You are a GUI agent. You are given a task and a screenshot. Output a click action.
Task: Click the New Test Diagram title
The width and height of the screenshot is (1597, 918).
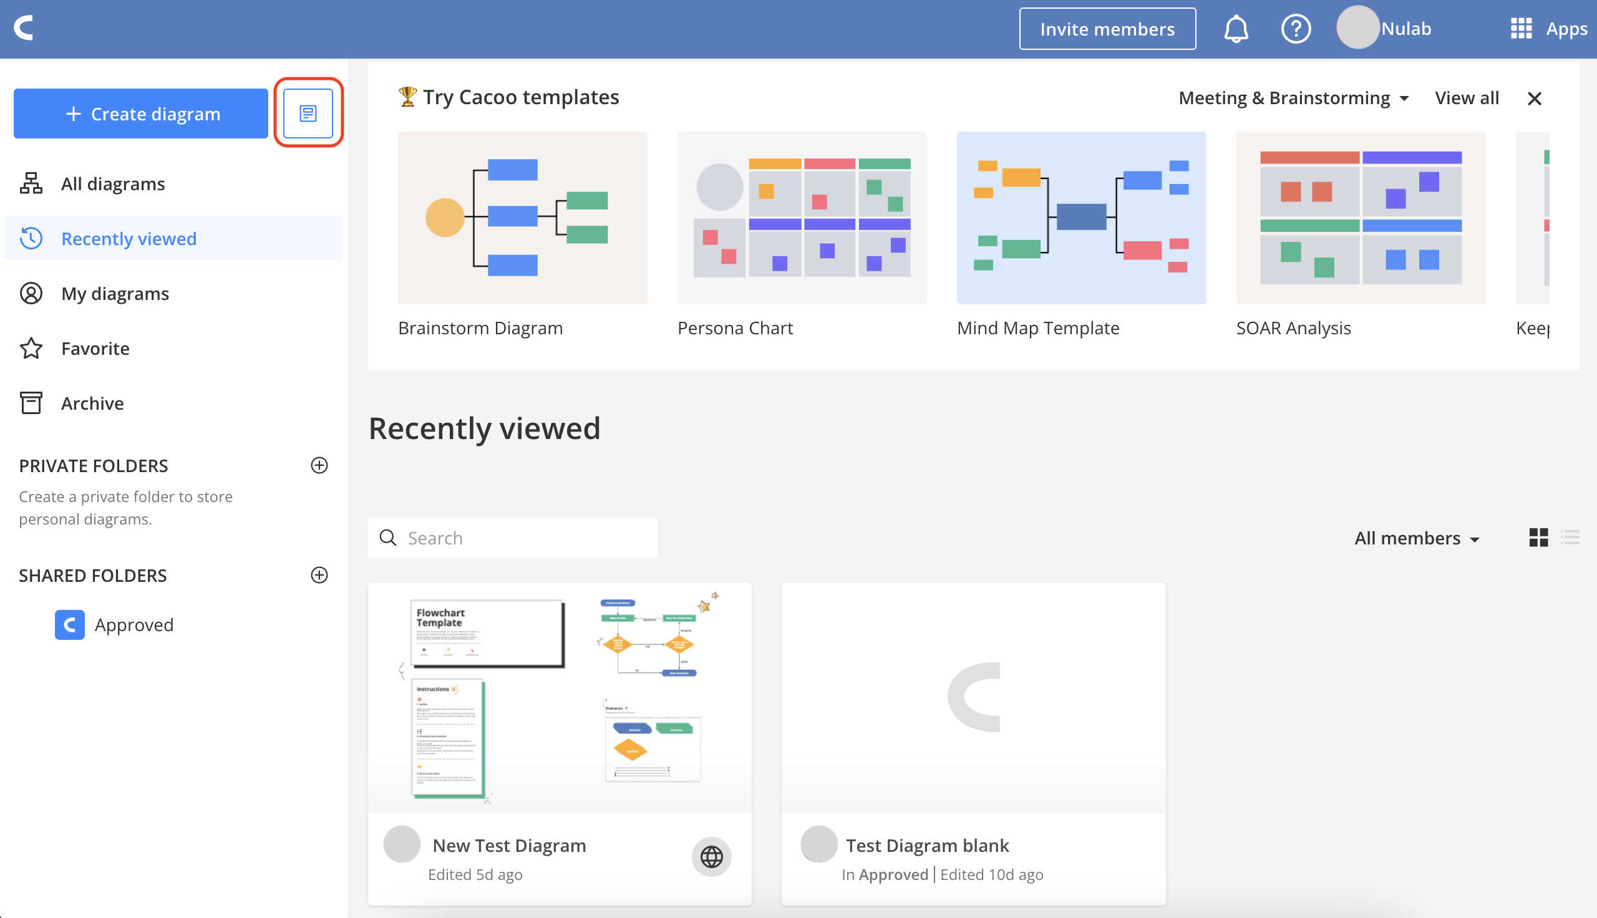pos(510,846)
